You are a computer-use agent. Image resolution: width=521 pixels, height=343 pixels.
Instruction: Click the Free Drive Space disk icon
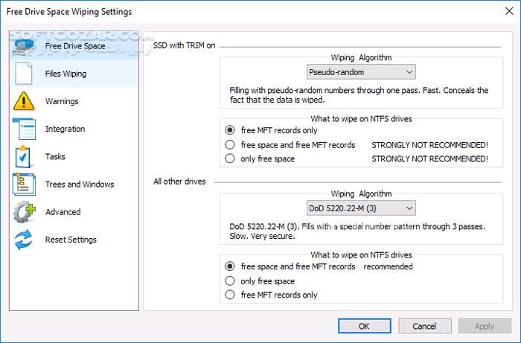(x=24, y=46)
